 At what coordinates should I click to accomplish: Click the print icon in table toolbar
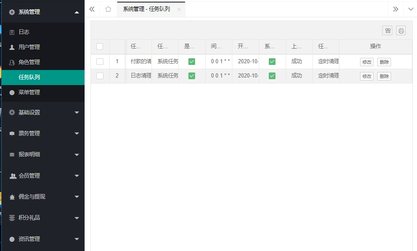pyautogui.click(x=401, y=31)
